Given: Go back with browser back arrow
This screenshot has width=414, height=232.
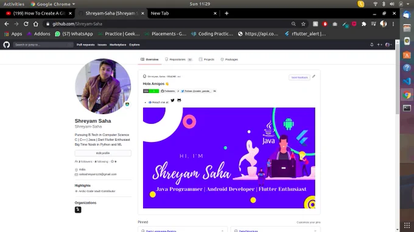Looking at the screenshot, I should (x=7, y=24).
